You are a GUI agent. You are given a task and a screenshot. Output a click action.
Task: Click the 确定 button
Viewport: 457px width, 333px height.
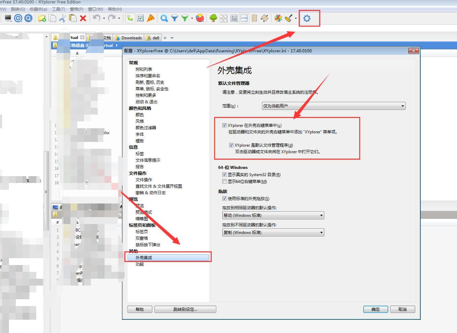click(375, 309)
